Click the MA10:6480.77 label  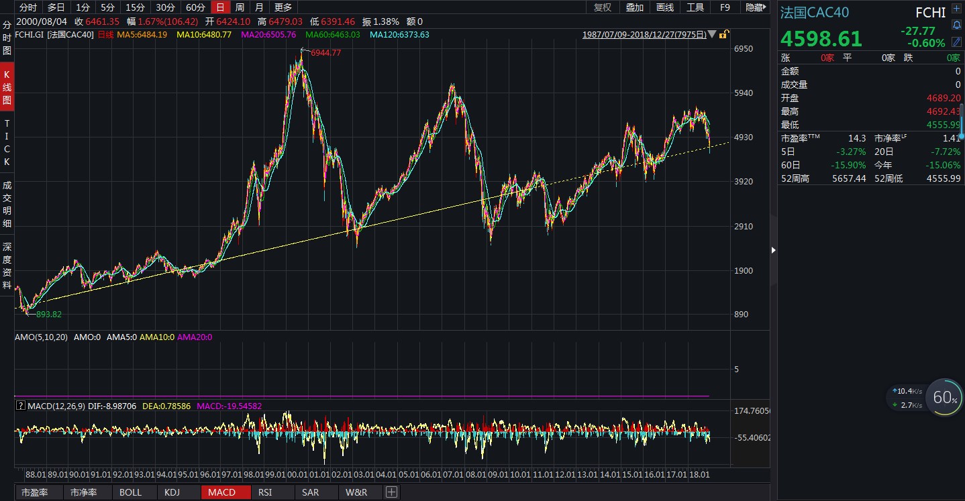coord(204,34)
